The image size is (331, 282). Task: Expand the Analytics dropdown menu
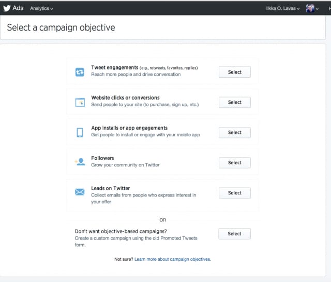41,9
